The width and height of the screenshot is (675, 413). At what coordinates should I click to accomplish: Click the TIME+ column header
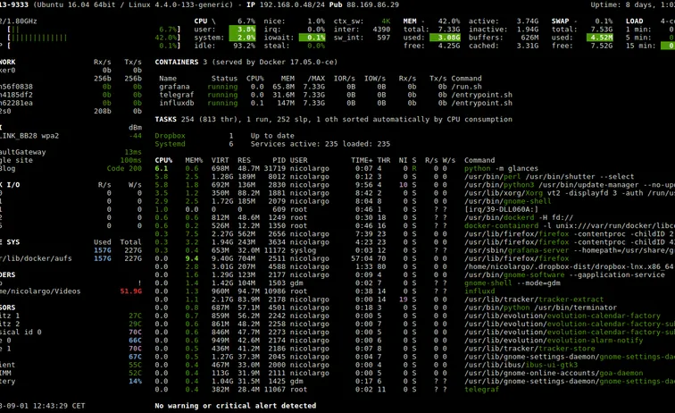click(362, 160)
